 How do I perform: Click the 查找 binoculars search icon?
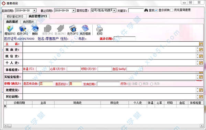tap(146, 10)
